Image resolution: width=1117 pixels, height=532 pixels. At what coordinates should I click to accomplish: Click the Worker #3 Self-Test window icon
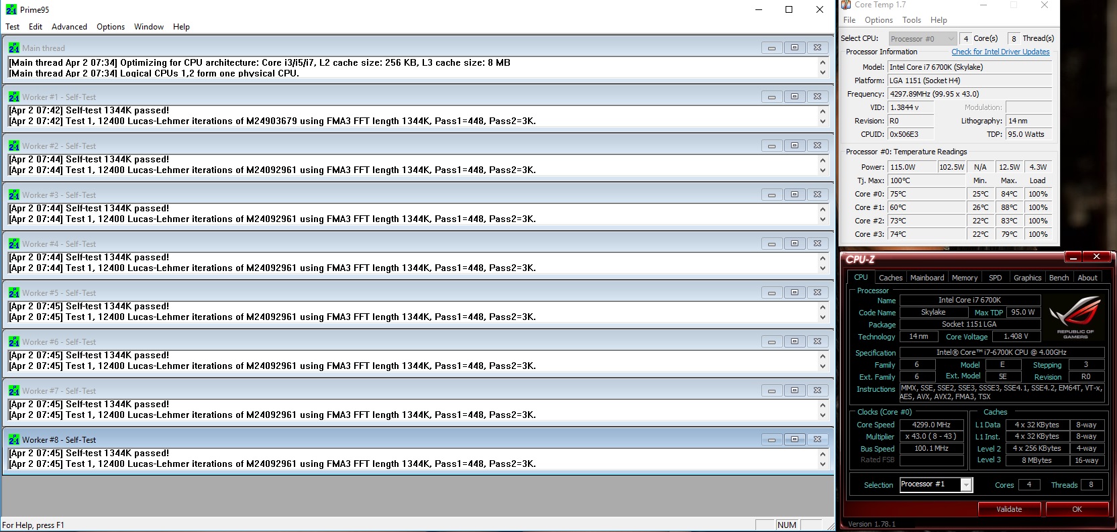click(14, 195)
